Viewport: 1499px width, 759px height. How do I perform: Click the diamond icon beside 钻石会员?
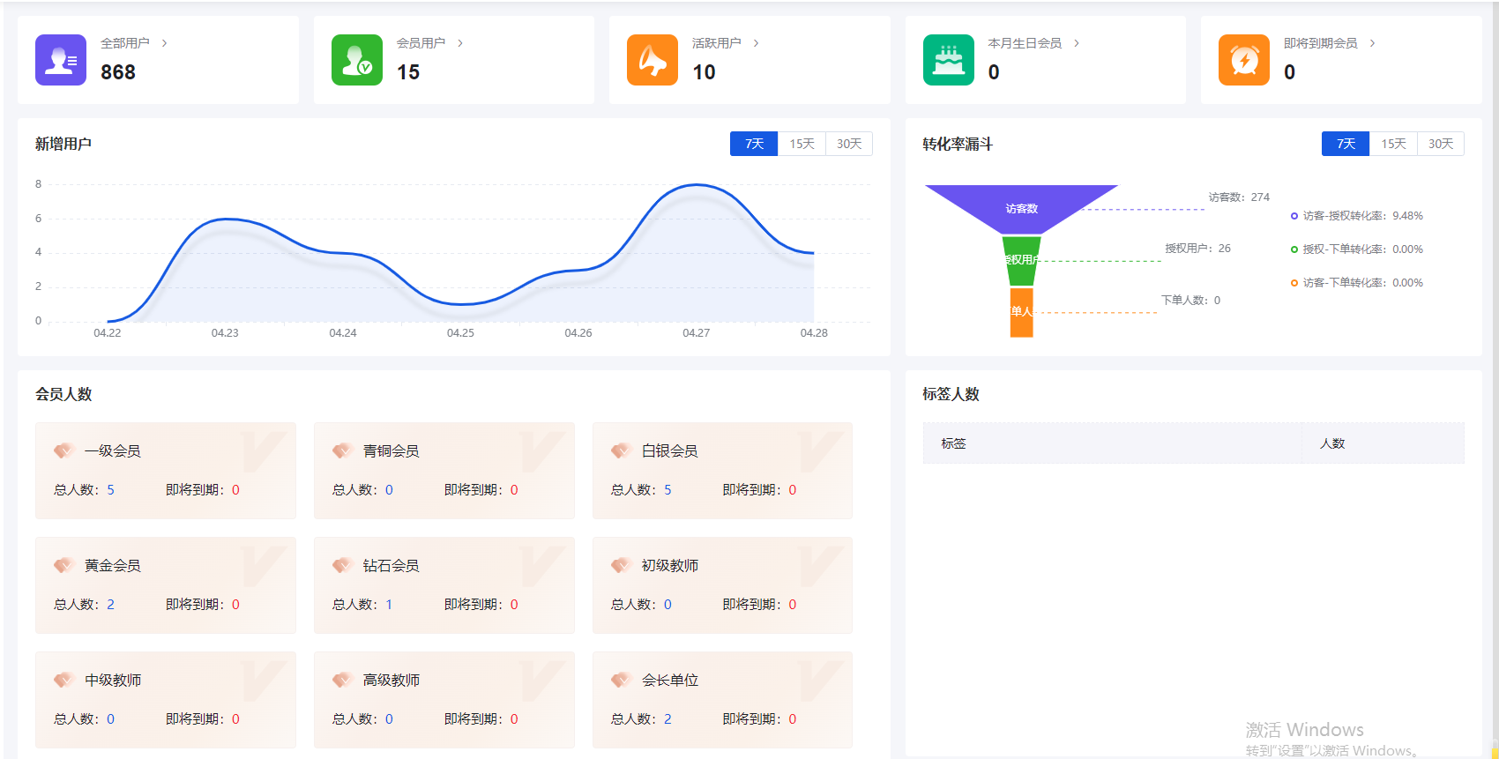[x=342, y=565]
